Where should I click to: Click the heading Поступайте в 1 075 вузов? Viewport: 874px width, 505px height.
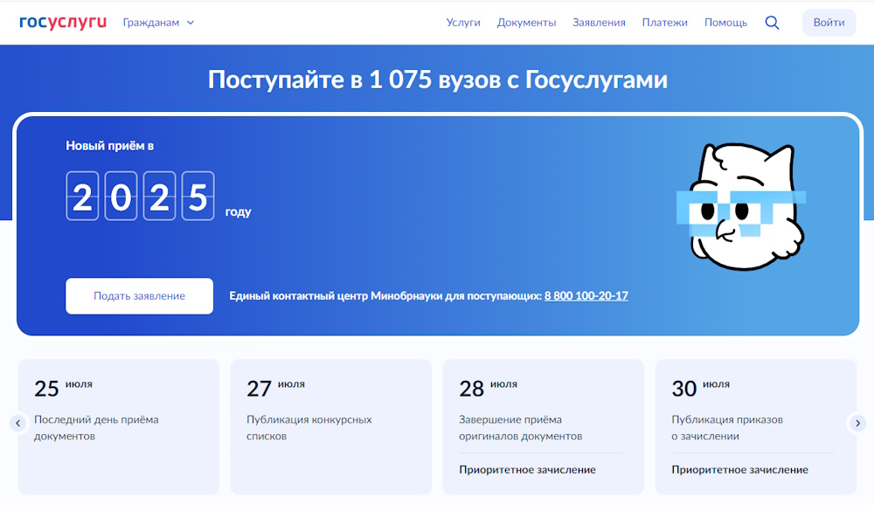point(437,80)
